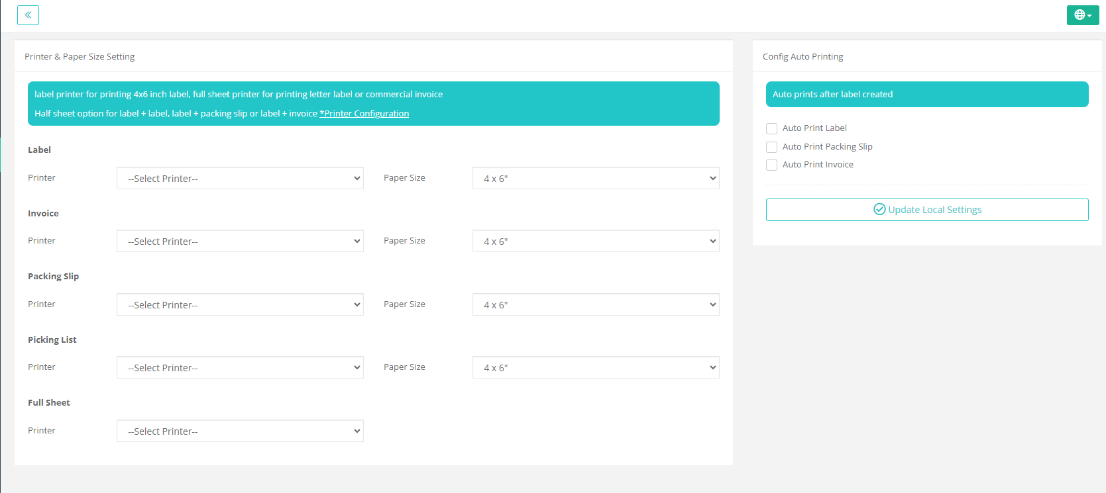The image size is (1106, 493).
Task: Open the Invoice paper size dropdown
Action: click(596, 241)
